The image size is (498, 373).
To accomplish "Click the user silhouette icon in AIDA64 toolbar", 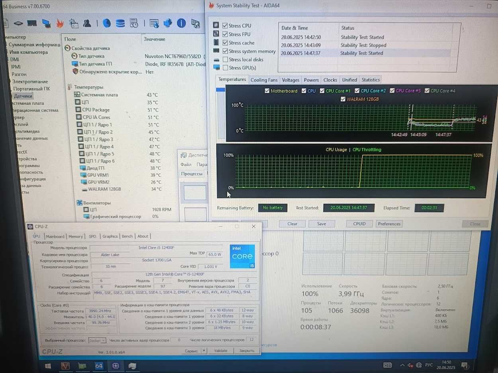I will pos(87,23).
